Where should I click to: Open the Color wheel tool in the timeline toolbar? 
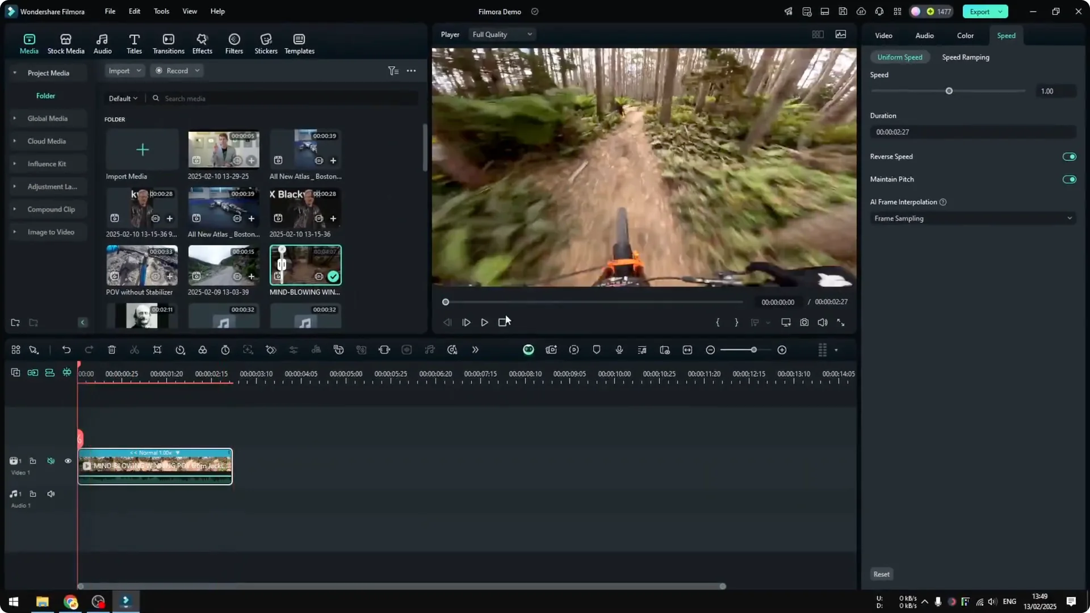(x=203, y=350)
